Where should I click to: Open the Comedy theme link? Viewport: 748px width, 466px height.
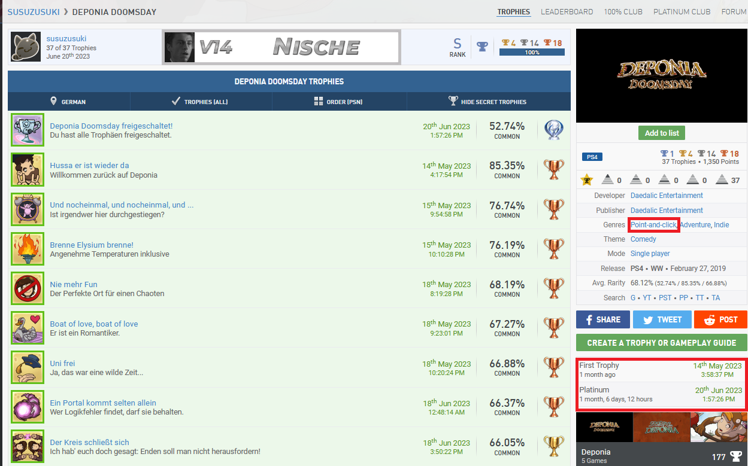click(643, 239)
